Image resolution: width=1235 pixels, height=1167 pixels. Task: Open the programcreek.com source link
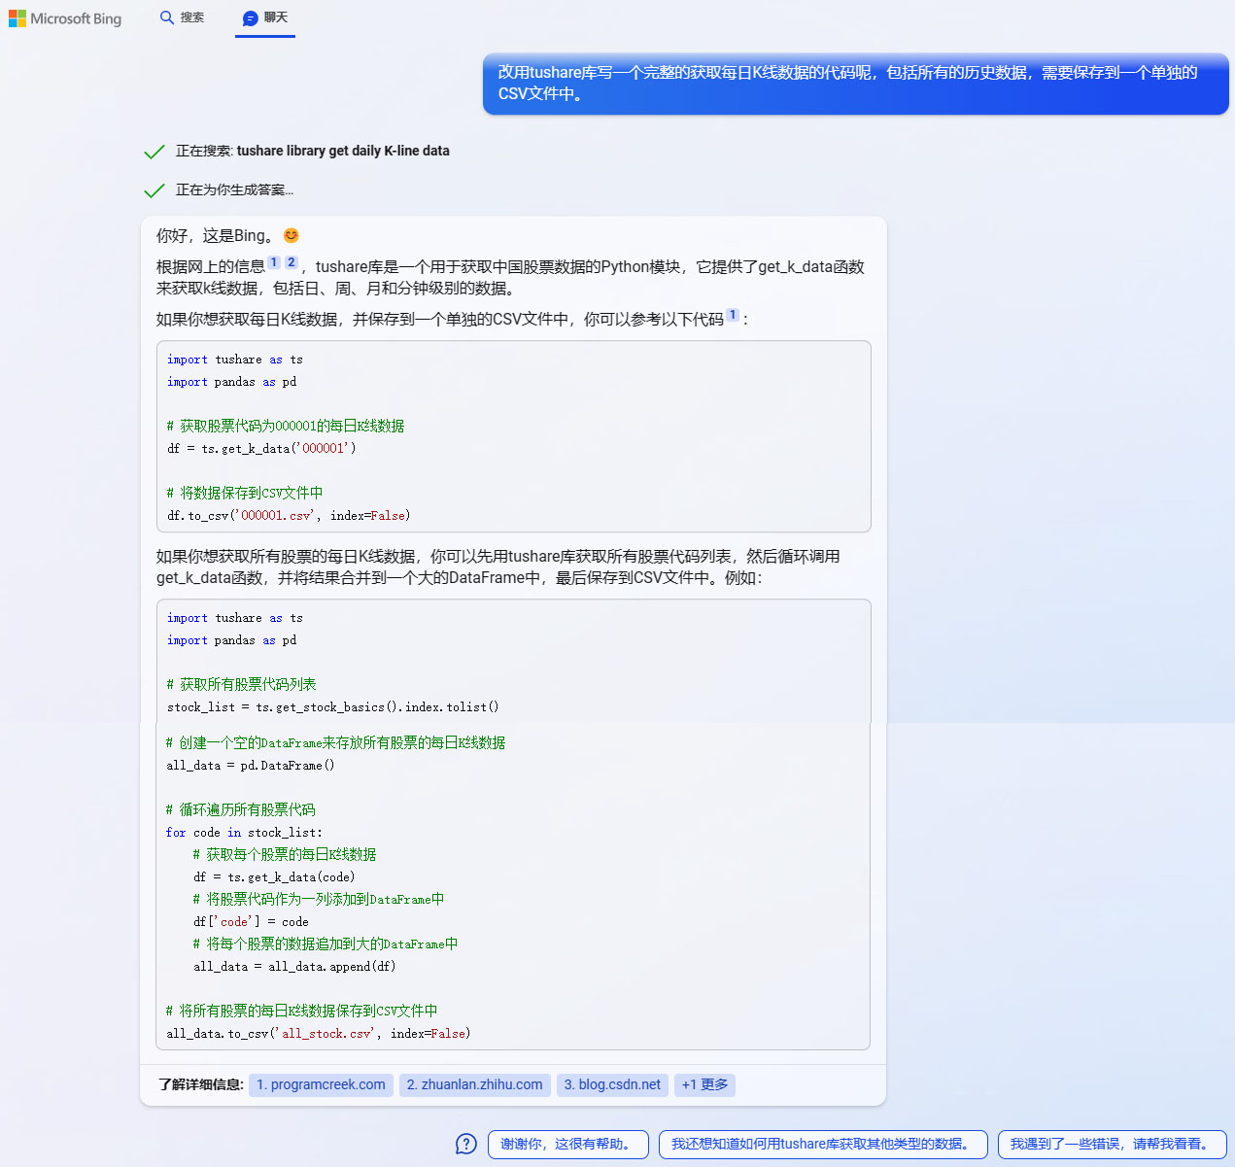[x=321, y=1084]
